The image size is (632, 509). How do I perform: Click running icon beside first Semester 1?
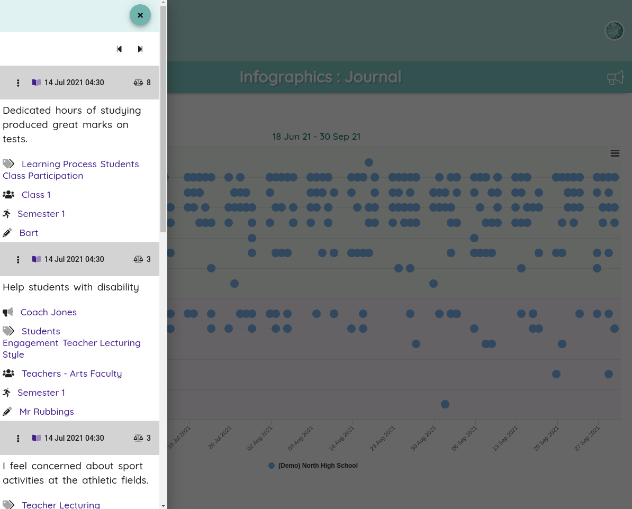[x=6, y=214]
